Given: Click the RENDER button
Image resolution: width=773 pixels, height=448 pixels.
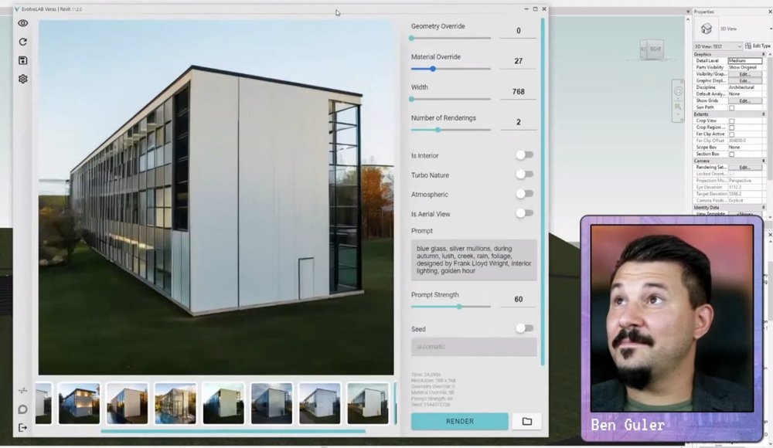Looking at the screenshot, I should 459,422.
